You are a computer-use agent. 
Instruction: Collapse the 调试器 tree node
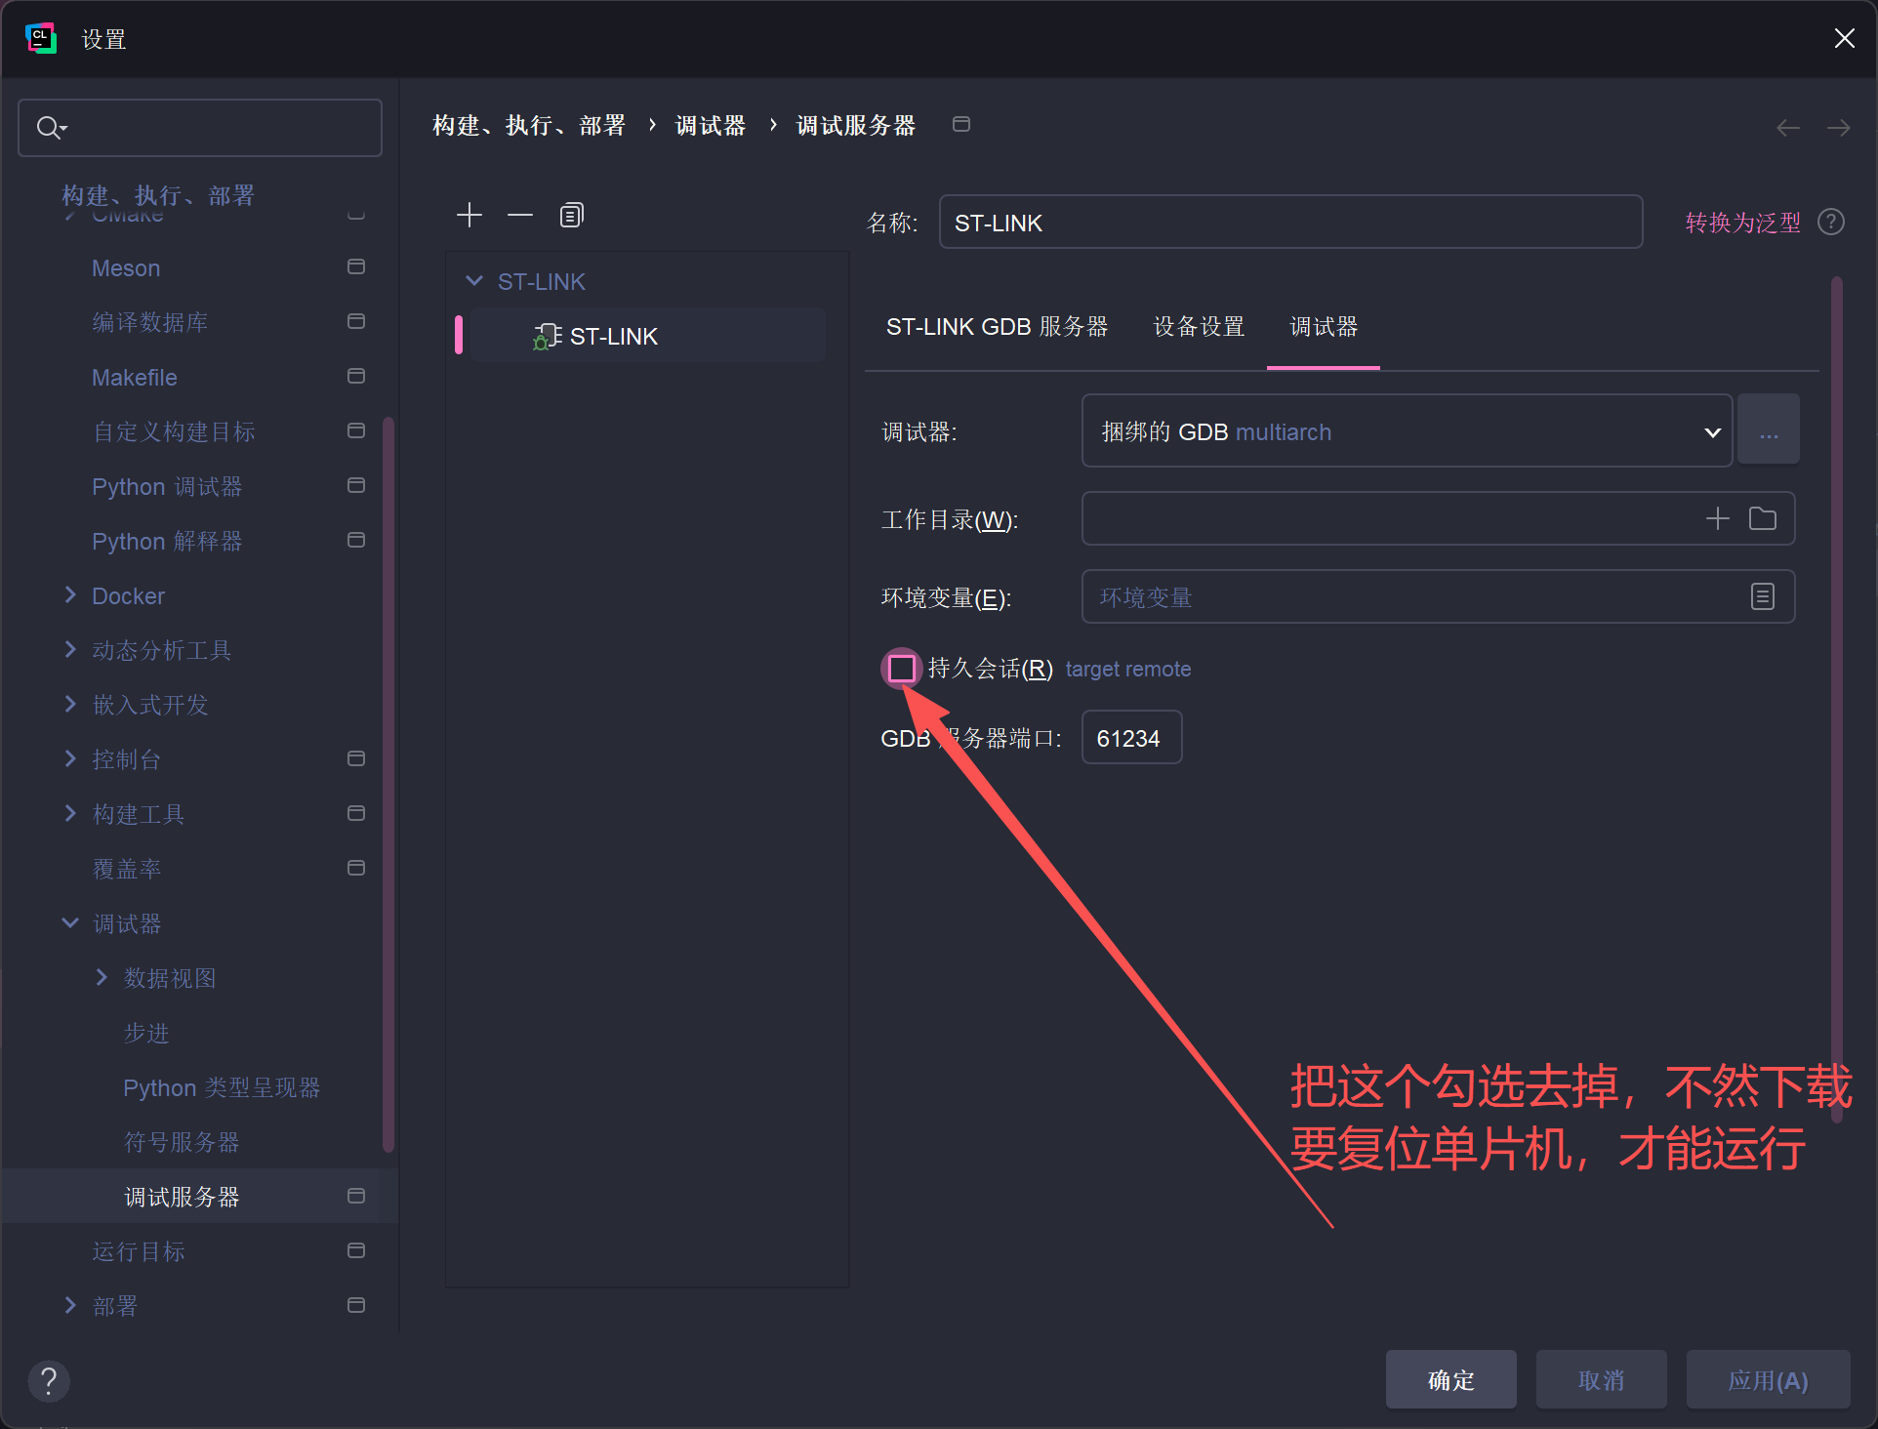(70, 922)
